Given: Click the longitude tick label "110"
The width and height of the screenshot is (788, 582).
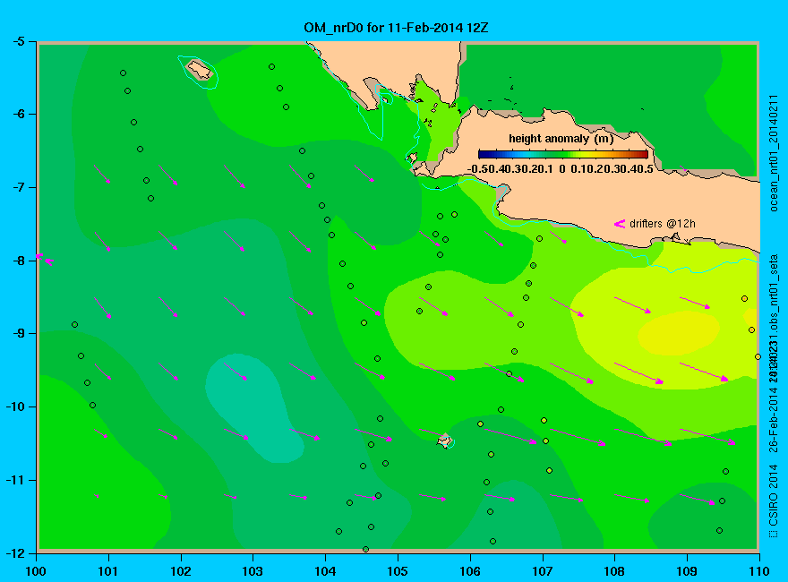Looking at the screenshot, I should click(x=759, y=571).
